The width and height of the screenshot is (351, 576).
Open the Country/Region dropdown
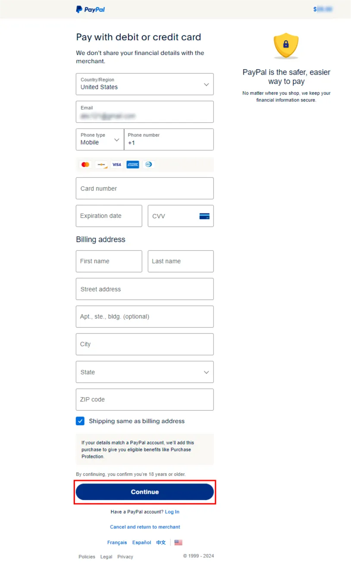click(144, 84)
